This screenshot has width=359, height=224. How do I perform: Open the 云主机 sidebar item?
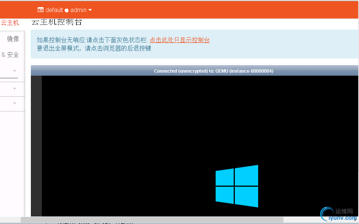[x=10, y=23]
